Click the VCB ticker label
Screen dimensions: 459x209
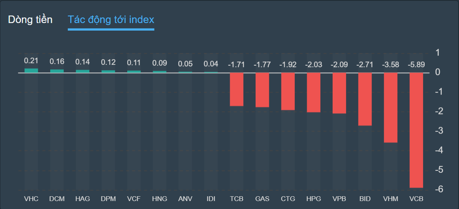(416, 199)
